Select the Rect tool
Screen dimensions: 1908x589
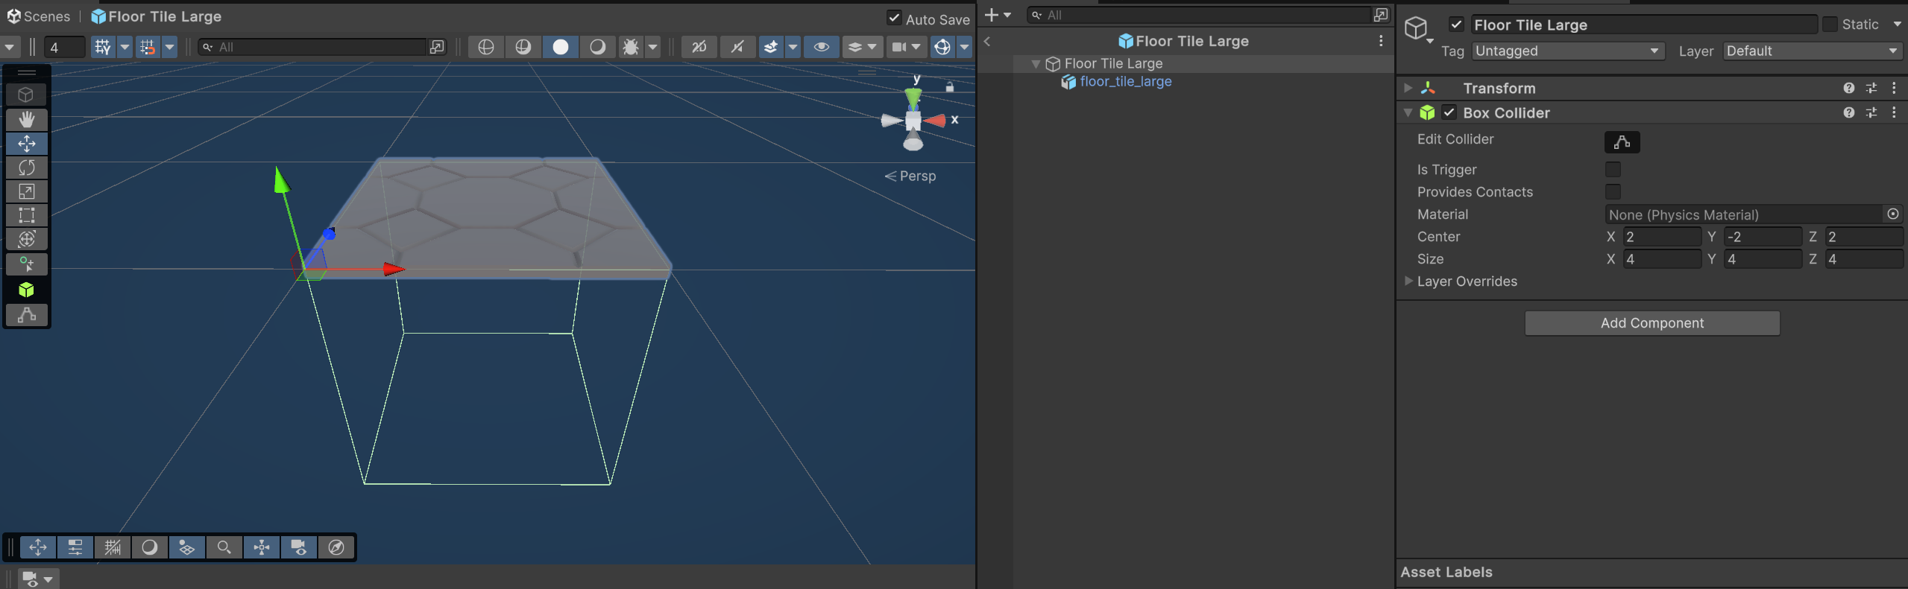click(27, 215)
